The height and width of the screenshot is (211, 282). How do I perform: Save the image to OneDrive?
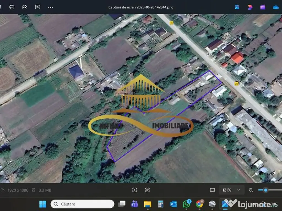click(x=275, y=7)
